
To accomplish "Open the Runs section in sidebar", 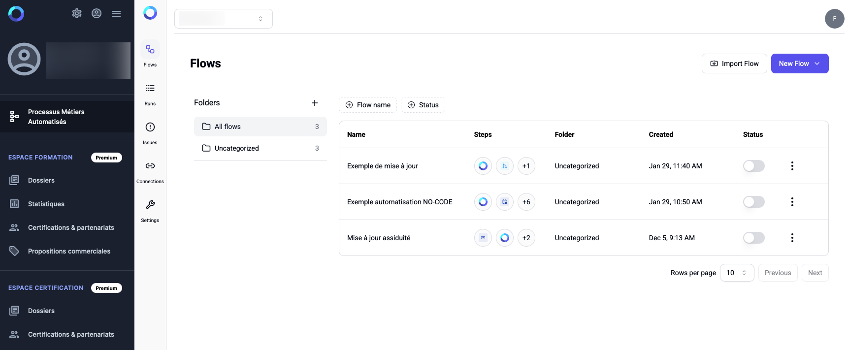I will pos(150,94).
